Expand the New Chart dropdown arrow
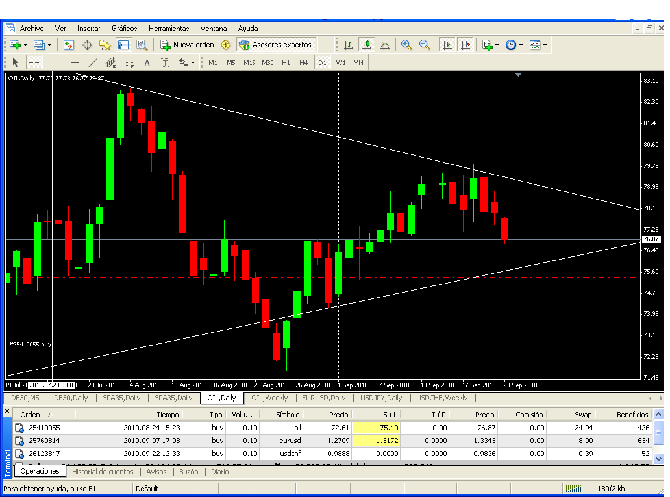This screenshot has width=670, height=497. 25,45
